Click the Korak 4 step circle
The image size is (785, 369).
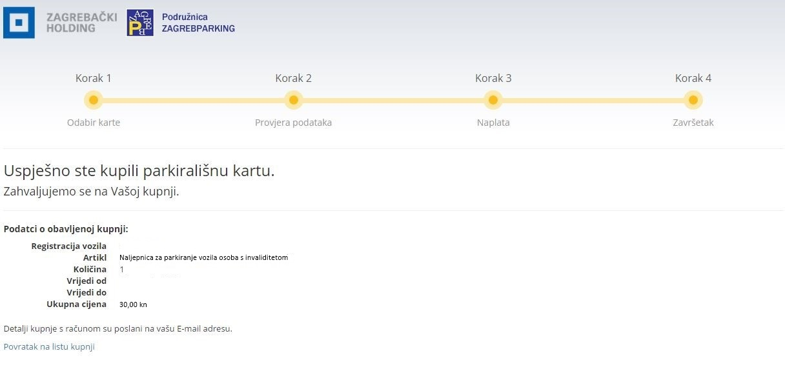click(x=693, y=100)
